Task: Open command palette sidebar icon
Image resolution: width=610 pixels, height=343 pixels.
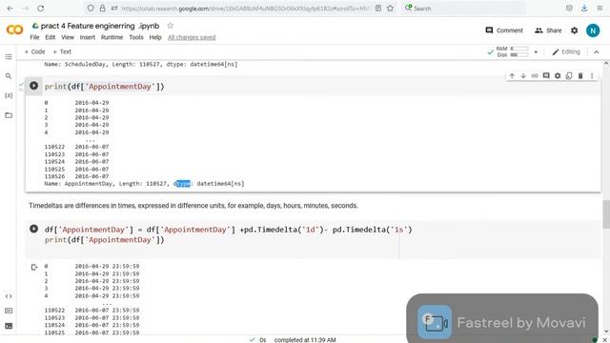Action: click(9, 312)
